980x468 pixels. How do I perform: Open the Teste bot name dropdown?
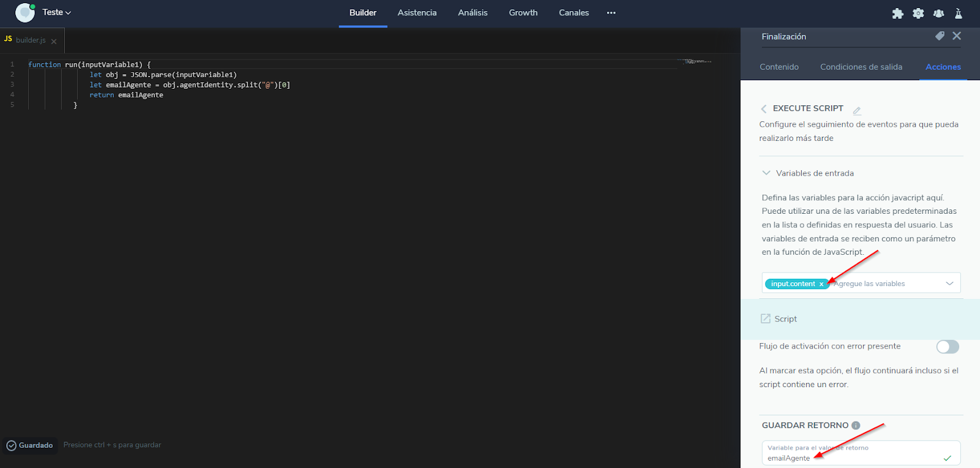coord(56,12)
